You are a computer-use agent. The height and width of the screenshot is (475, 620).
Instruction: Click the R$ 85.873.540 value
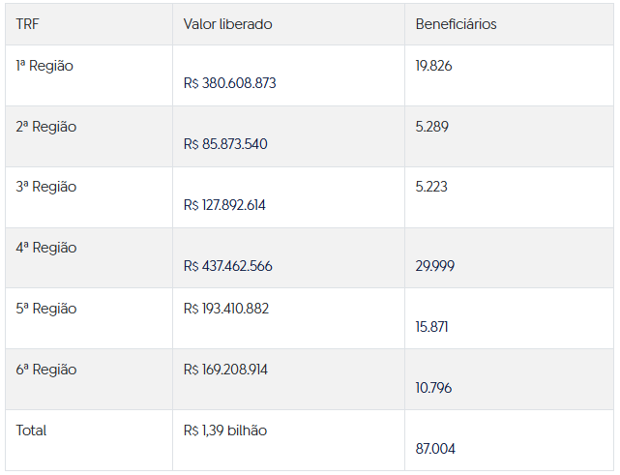coord(224,144)
